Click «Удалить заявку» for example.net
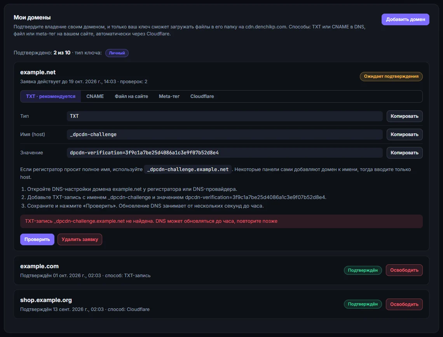 point(80,239)
